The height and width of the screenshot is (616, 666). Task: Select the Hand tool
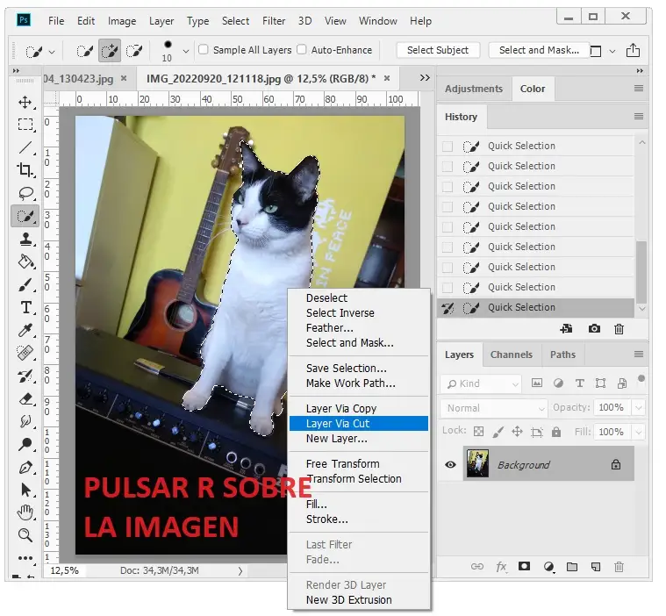[x=25, y=512]
